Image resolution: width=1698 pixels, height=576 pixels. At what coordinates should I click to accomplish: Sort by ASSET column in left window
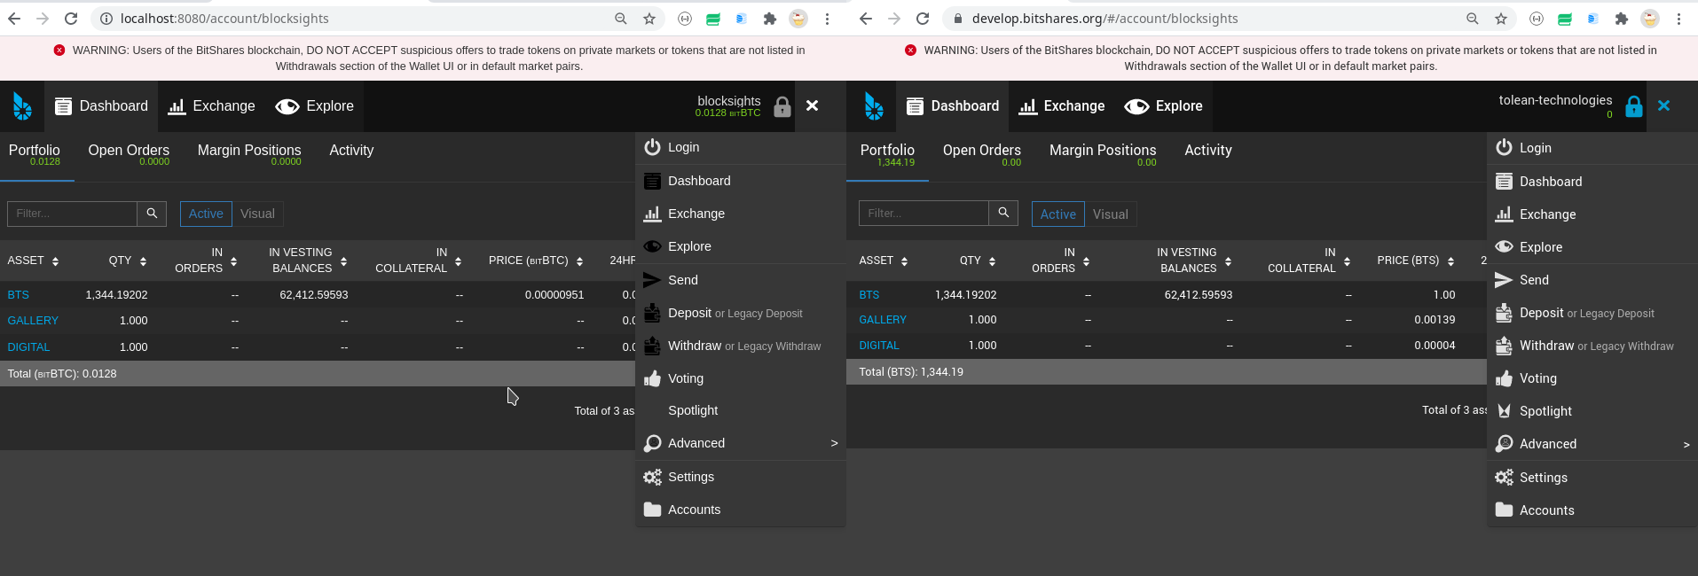point(33,261)
